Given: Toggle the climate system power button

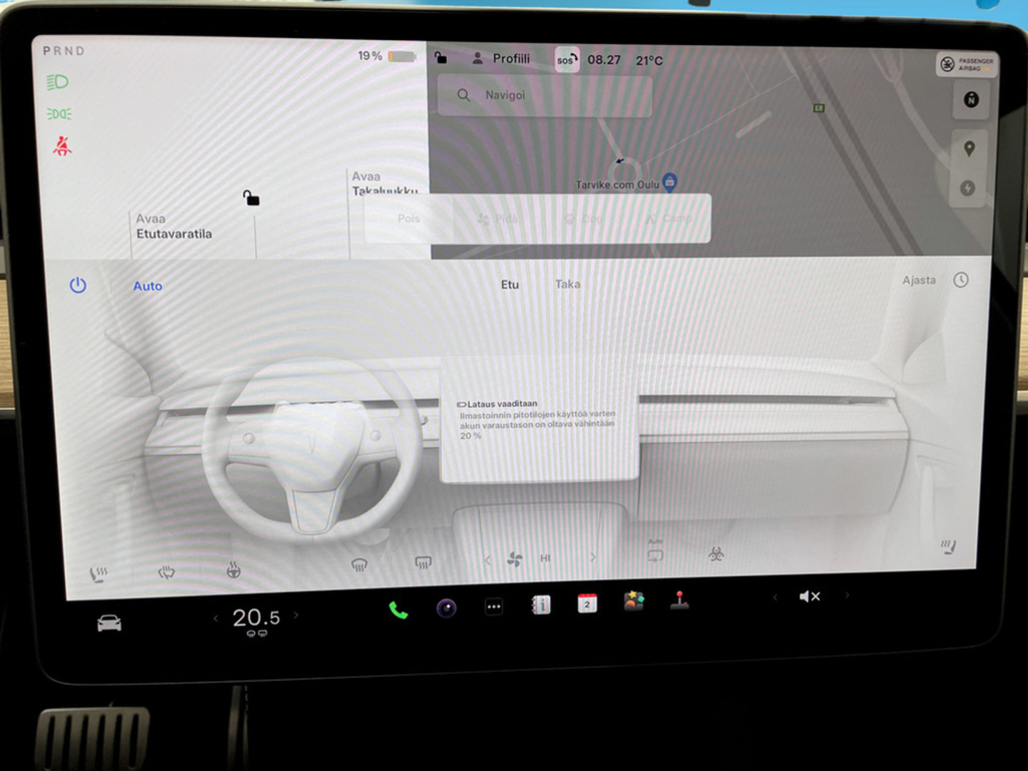Looking at the screenshot, I should pyautogui.click(x=79, y=285).
